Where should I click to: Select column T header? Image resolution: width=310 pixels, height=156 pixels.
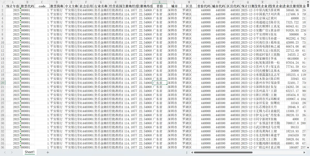point(292,2)
